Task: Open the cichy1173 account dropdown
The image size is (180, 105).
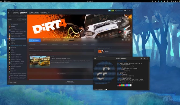Action: click(120, 10)
